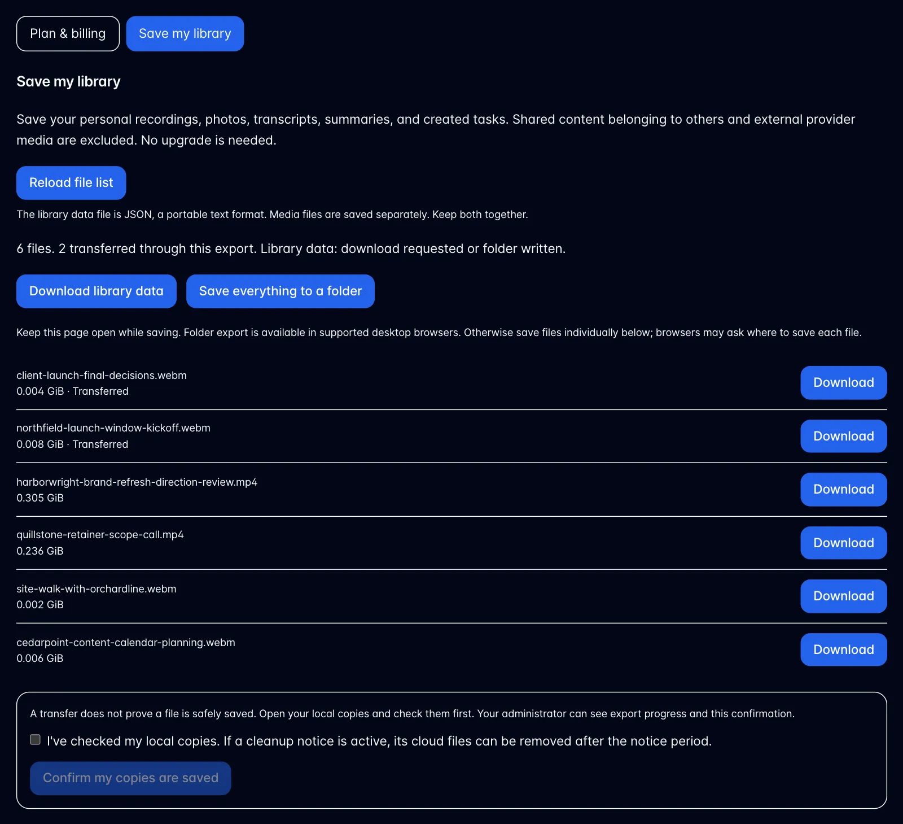903x824 pixels.
Task: Download client-launch-final-decisions.webm
Action: [x=844, y=383]
